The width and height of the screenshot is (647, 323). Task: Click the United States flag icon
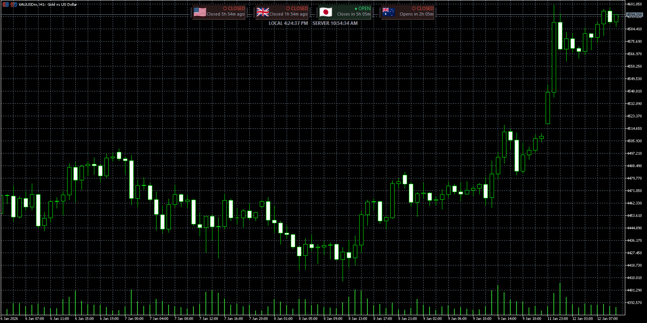click(200, 12)
